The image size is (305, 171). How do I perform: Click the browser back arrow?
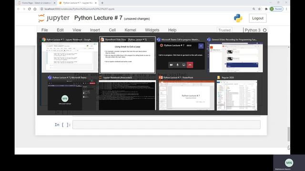[18, 9]
